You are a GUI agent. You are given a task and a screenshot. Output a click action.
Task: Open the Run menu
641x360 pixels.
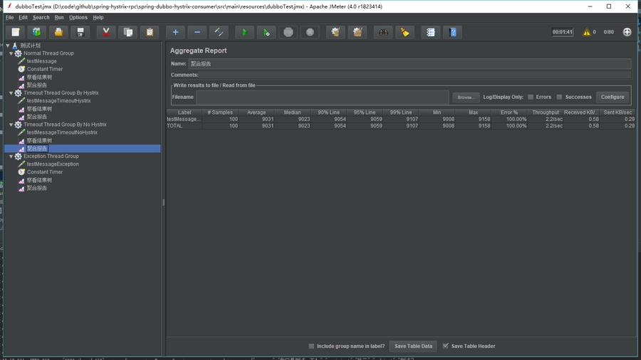[x=59, y=18]
